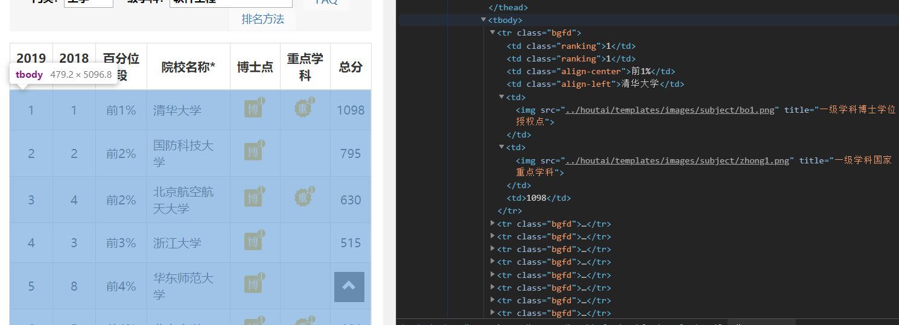Click the 重点学科 icon in 北京航空航天大学 row
The image size is (899, 325).
point(305,197)
